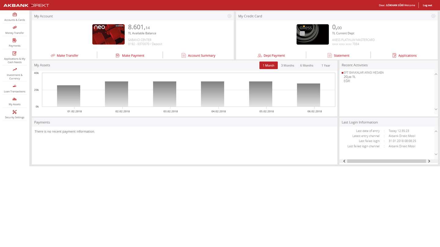440x247 pixels.
Task: Open My Account settings gear
Action: tap(229, 16)
